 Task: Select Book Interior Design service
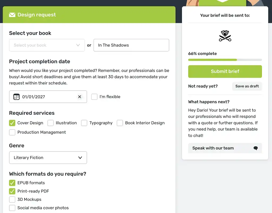point(120,123)
